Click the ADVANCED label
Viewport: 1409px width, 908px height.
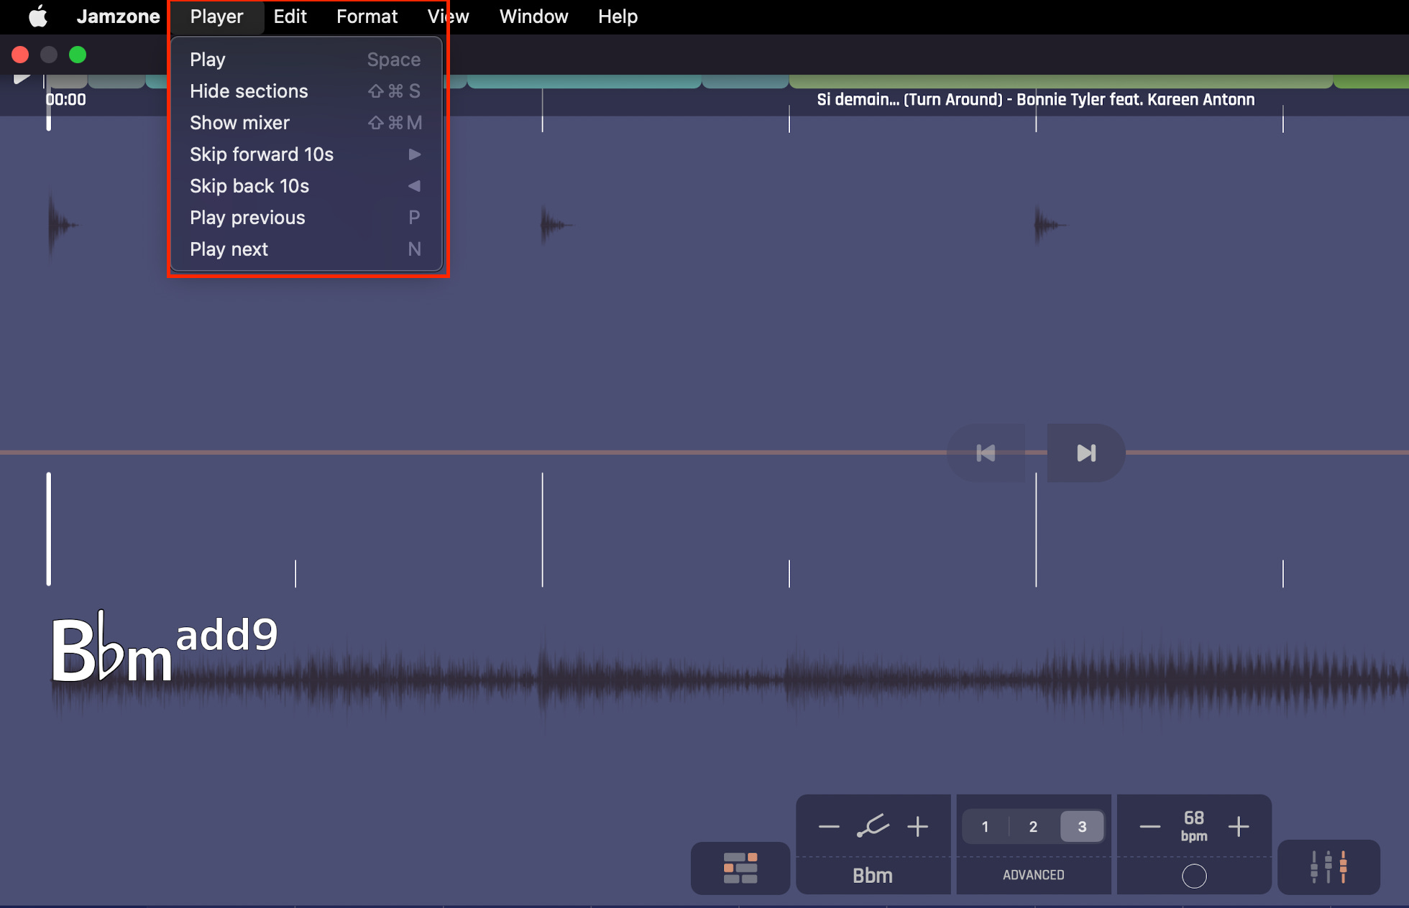click(1033, 875)
